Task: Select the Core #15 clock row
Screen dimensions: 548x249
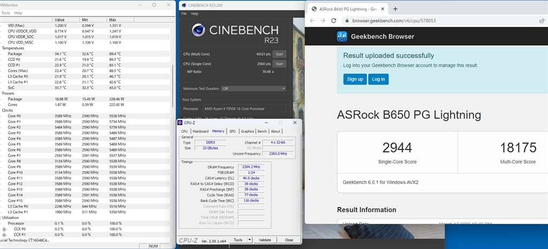Action: point(85,201)
